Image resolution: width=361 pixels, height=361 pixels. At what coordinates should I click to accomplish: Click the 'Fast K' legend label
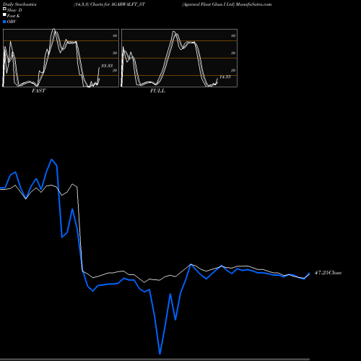14,16
